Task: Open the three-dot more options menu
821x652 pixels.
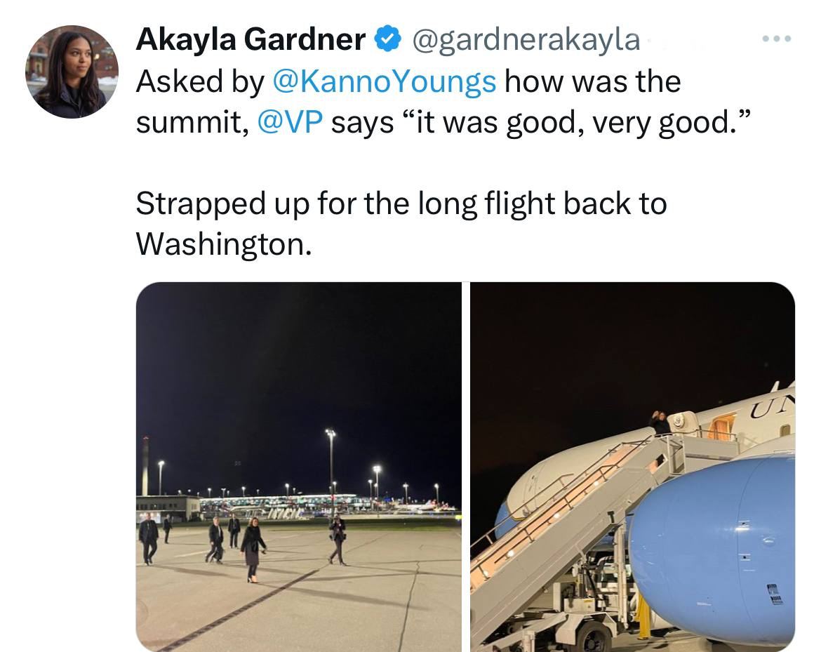Action: 777,38
